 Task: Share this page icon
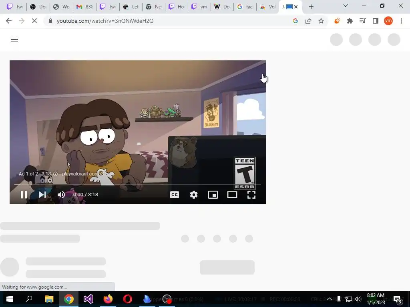tap(308, 21)
